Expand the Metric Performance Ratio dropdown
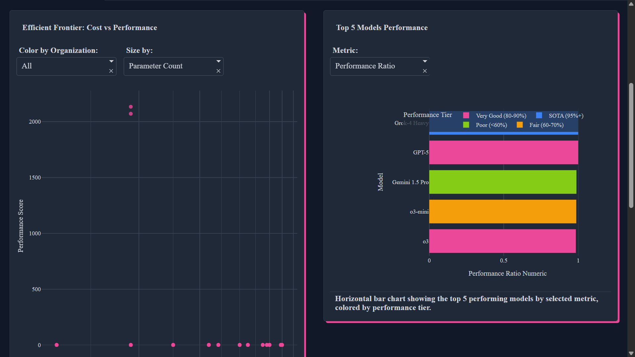Screen dimensions: 635x357 click(x=425, y=61)
